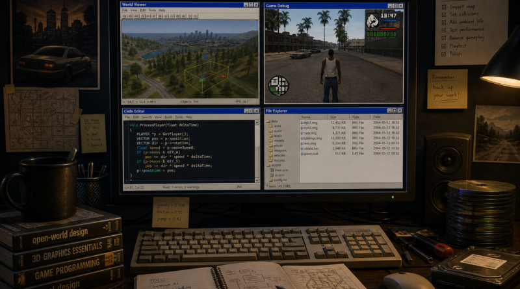
Task: Click the buildings.img file icon
Action: click(302, 138)
